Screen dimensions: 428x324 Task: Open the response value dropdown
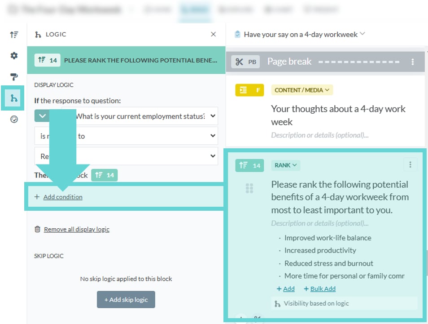(126, 156)
